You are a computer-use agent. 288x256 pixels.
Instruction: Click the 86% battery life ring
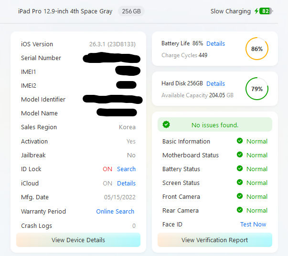tap(257, 49)
